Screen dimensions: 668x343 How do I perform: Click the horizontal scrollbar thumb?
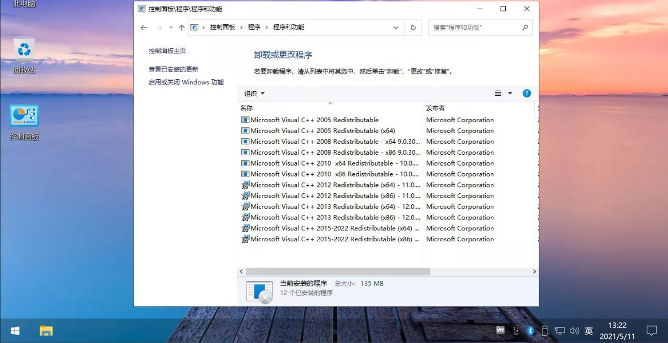coord(338,271)
